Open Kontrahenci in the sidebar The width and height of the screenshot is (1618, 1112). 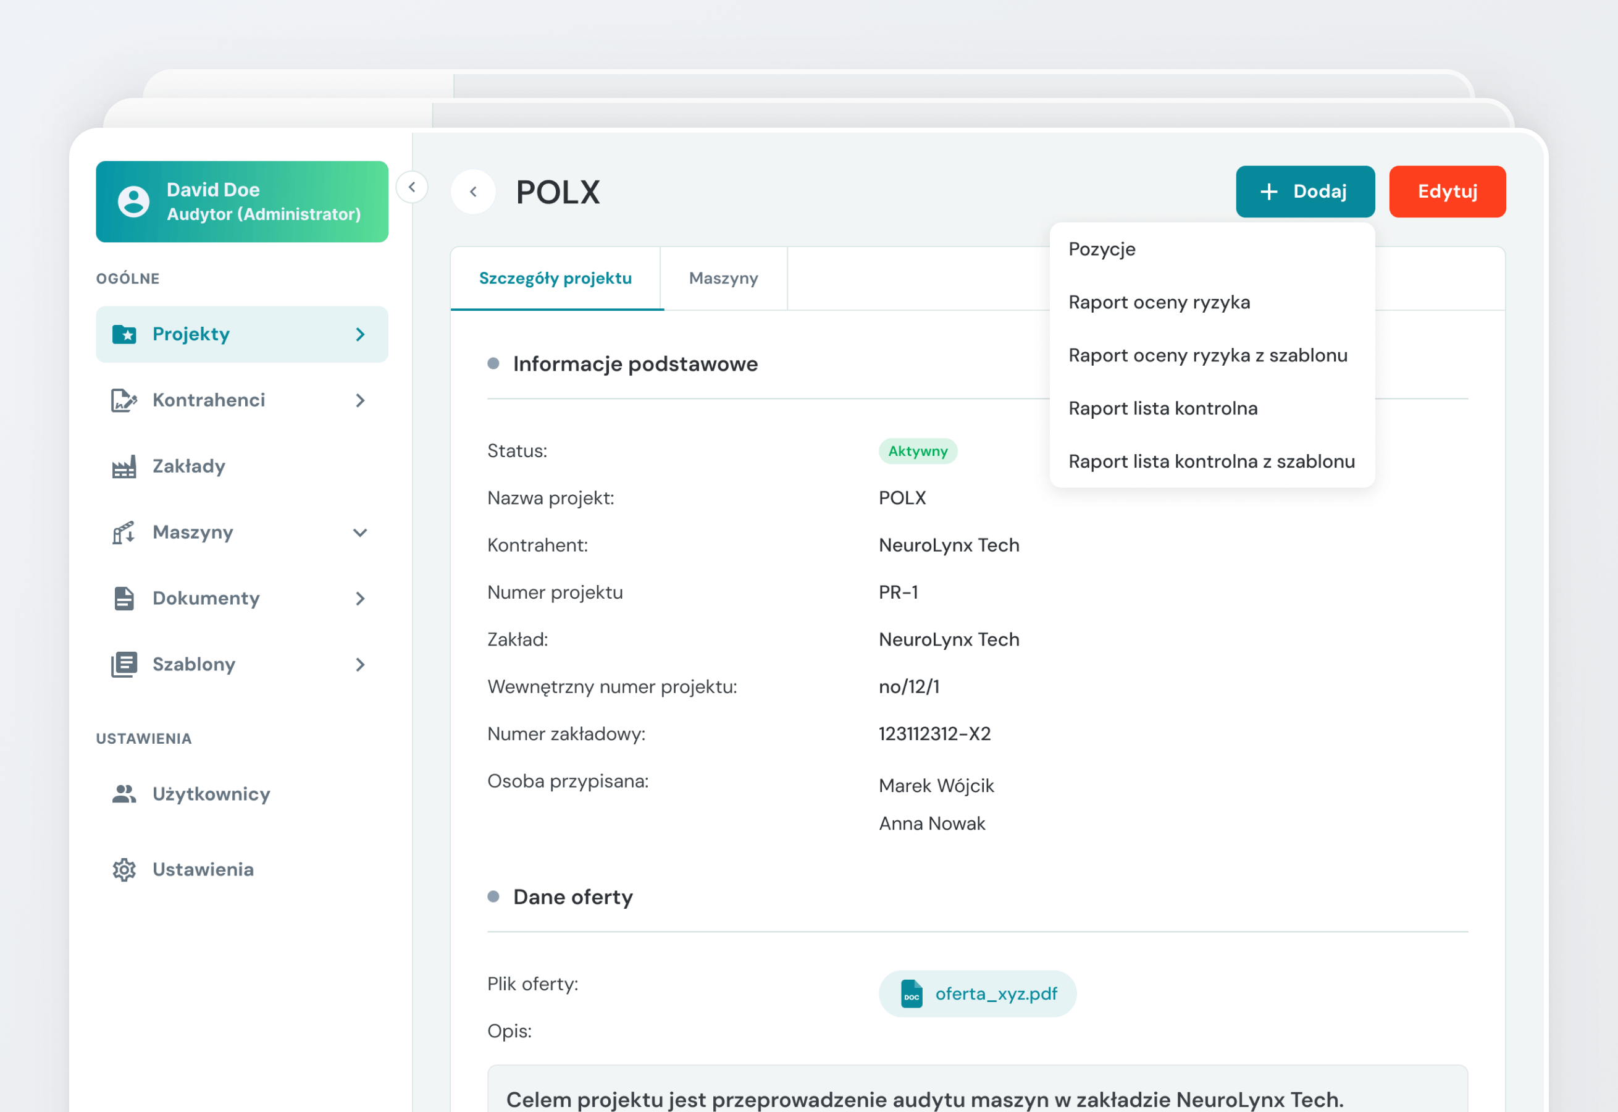241,400
